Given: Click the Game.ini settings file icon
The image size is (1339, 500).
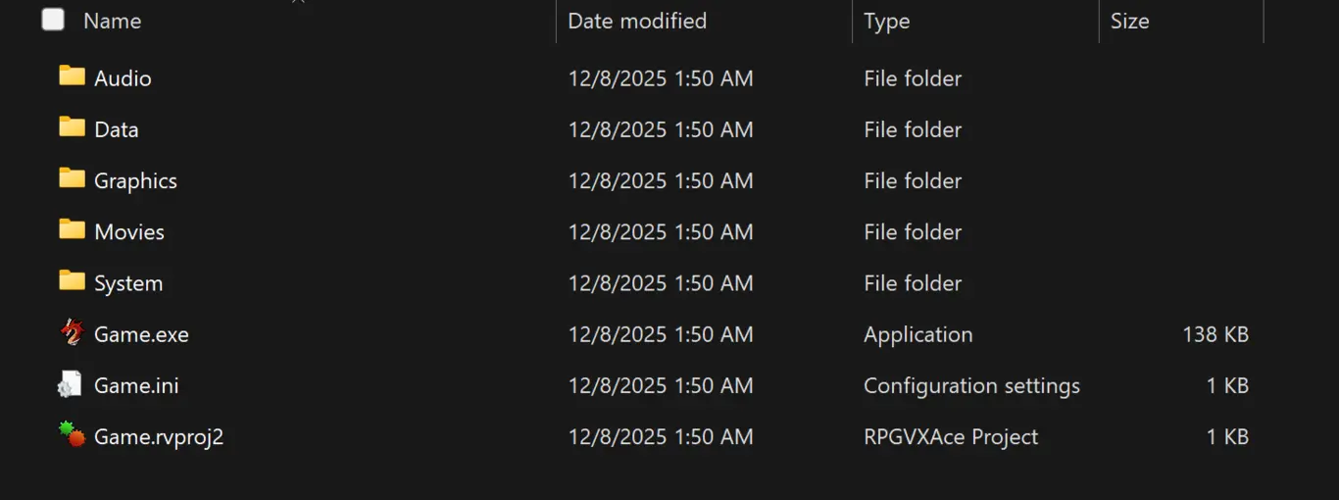Looking at the screenshot, I should (x=70, y=385).
